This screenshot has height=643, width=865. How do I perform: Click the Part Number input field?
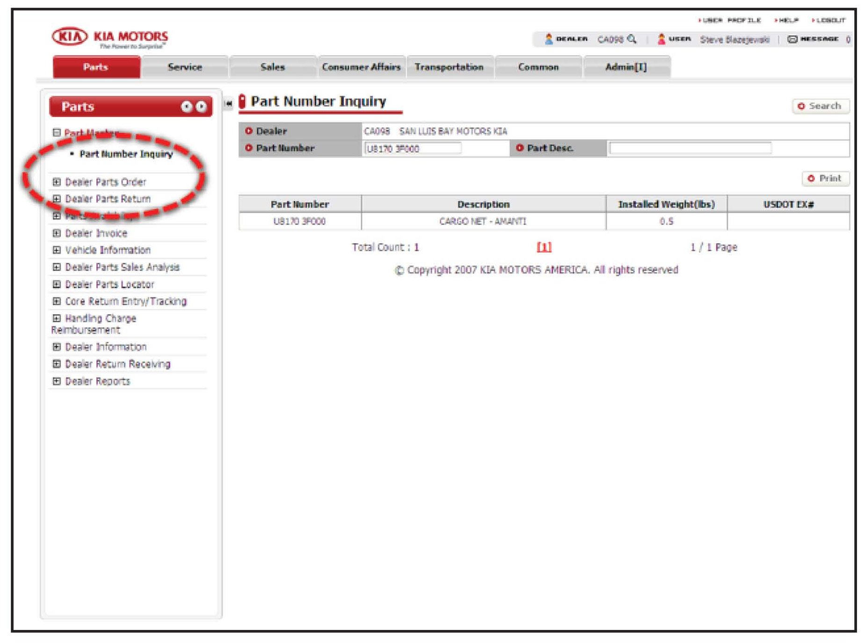[x=413, y=149]
